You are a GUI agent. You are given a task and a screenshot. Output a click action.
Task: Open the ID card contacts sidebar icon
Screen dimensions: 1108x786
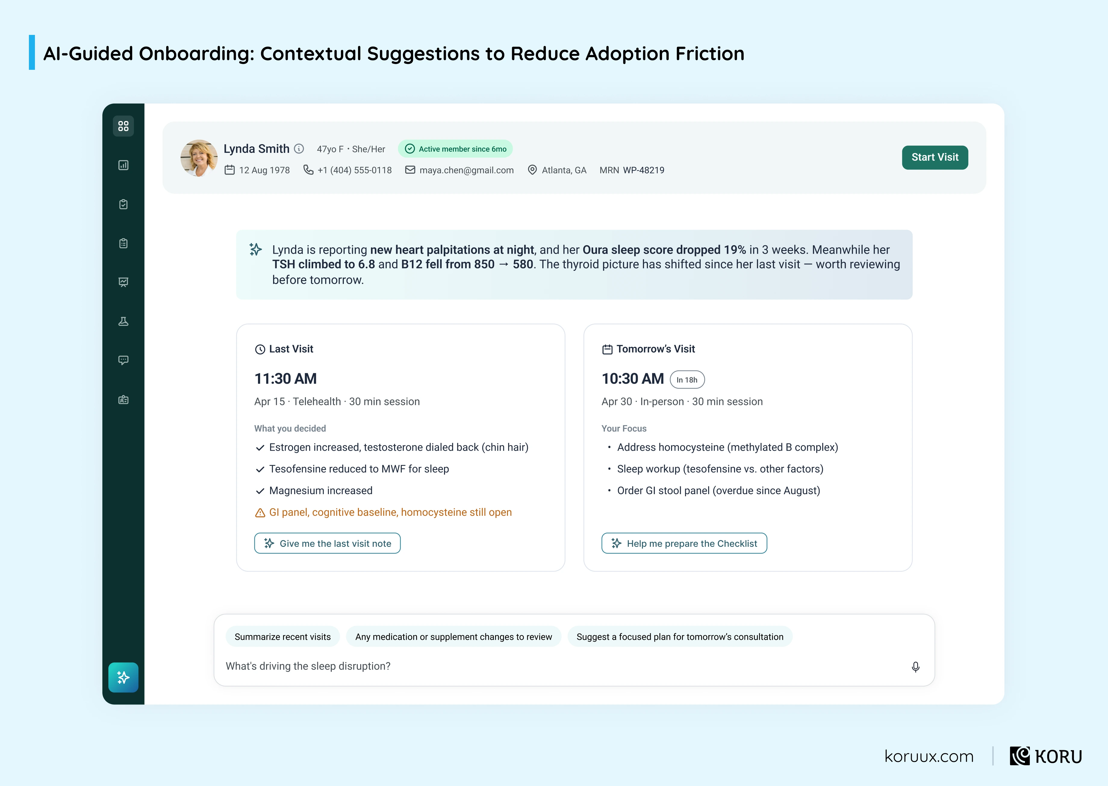click(123, 400)
